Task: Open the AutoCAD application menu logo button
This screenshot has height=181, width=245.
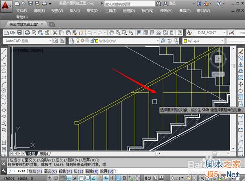Action: click(6, 6)
